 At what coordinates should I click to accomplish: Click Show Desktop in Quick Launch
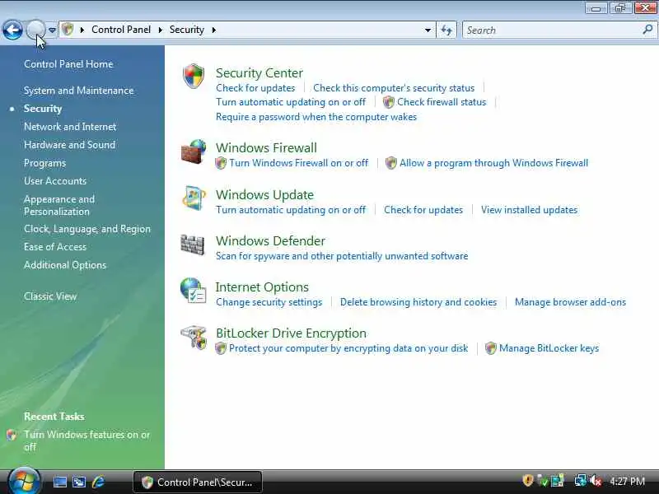tap(59, 482)
